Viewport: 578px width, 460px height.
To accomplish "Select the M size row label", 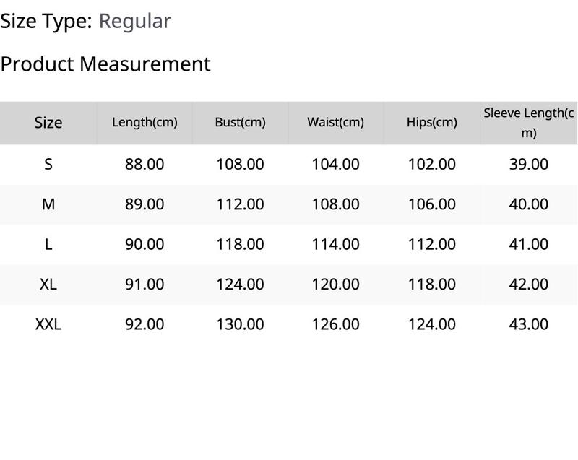I will [48, 204].
